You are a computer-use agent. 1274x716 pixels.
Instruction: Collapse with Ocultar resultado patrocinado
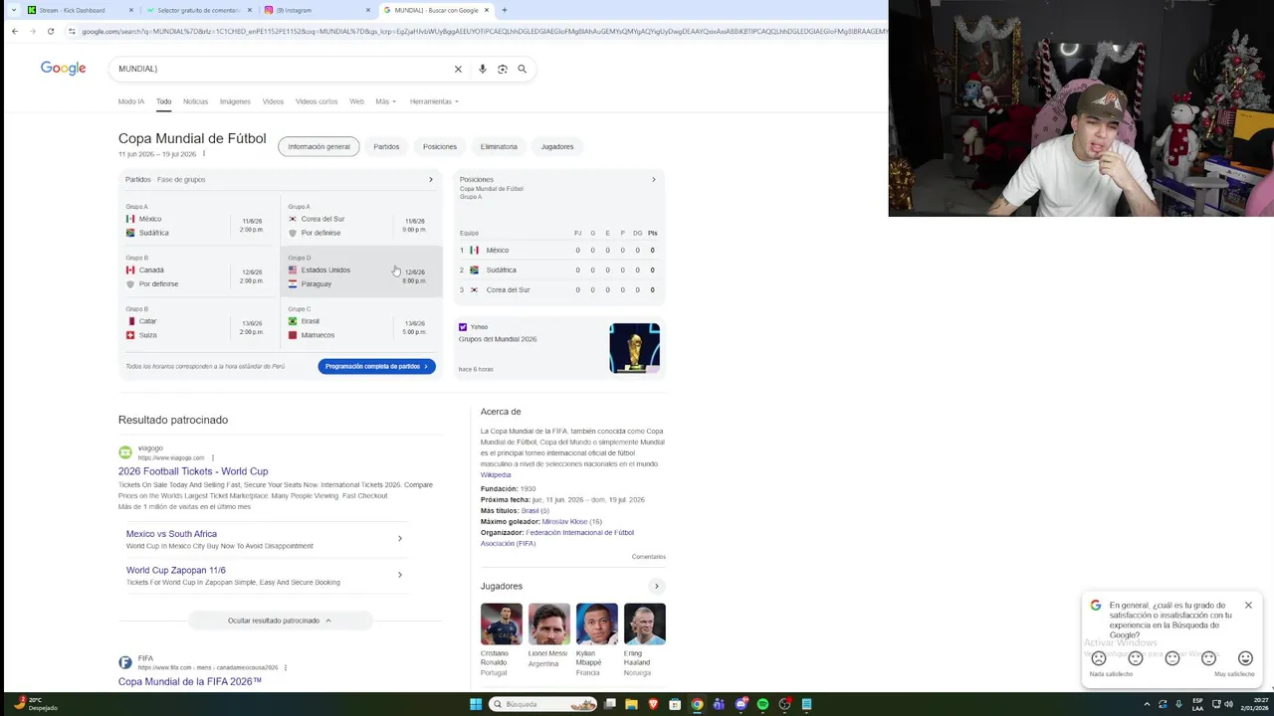click(x=280, y=621)
